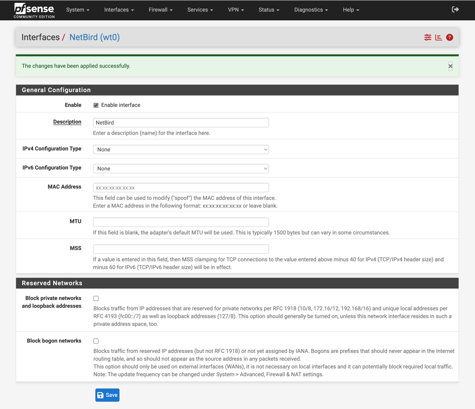Open the Firewall menu
Image resolution: width=475 pixels, height=409 pixels.
click(160, 10)
